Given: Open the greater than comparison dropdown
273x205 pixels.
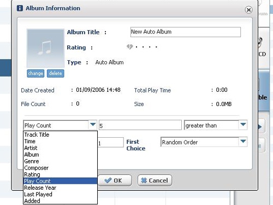Looking at the screenshot, I should 243,125.
